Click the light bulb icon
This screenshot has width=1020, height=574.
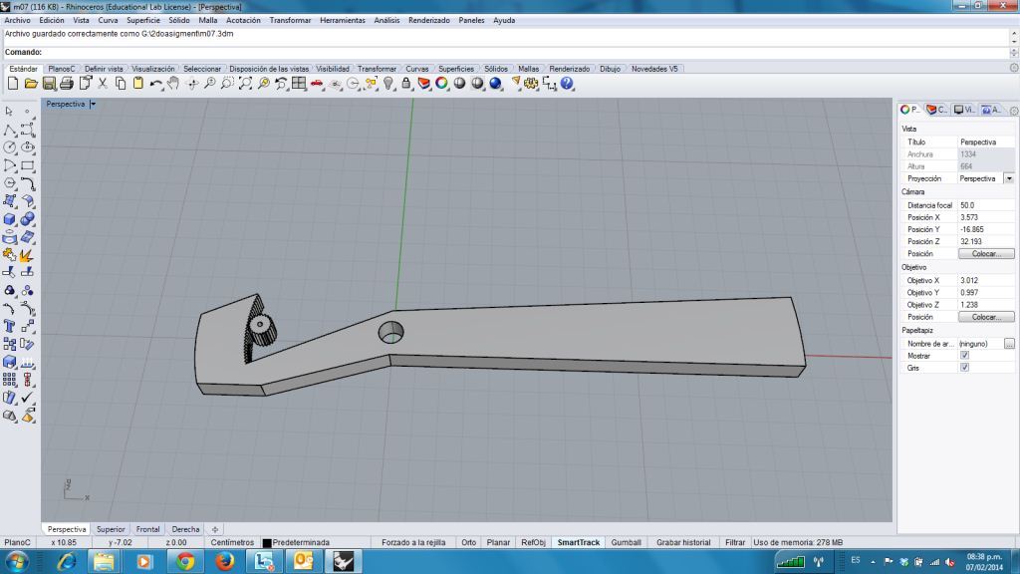click(x=388, y=84)
